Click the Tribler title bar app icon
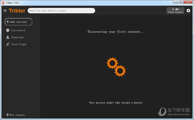194x120 pixels. tap(3, 3)
